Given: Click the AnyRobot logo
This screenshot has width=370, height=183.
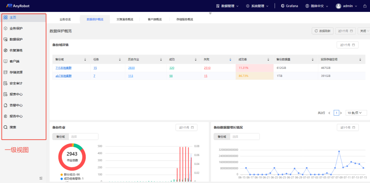Looking at the screenshot, I should click(18, 6).
